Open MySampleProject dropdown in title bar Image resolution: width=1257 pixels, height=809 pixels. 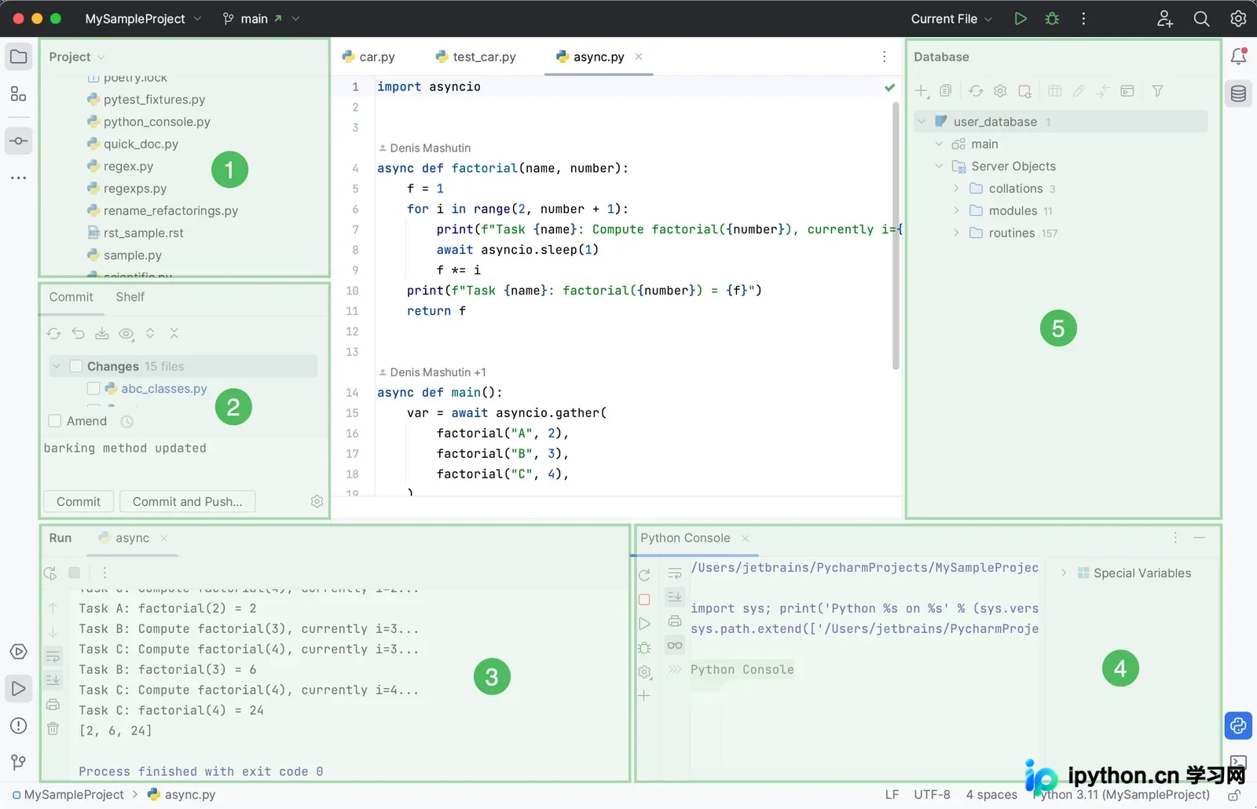143,19
